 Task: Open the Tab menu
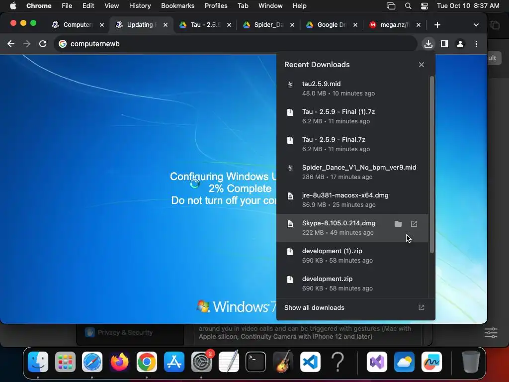pos(243,6)
